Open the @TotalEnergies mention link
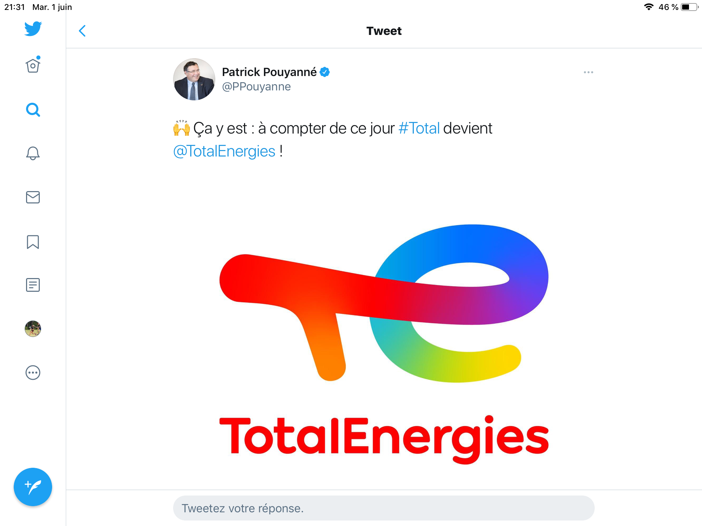Image resolution: width=702 pixels, height=526 pixels. pos(224,151)
